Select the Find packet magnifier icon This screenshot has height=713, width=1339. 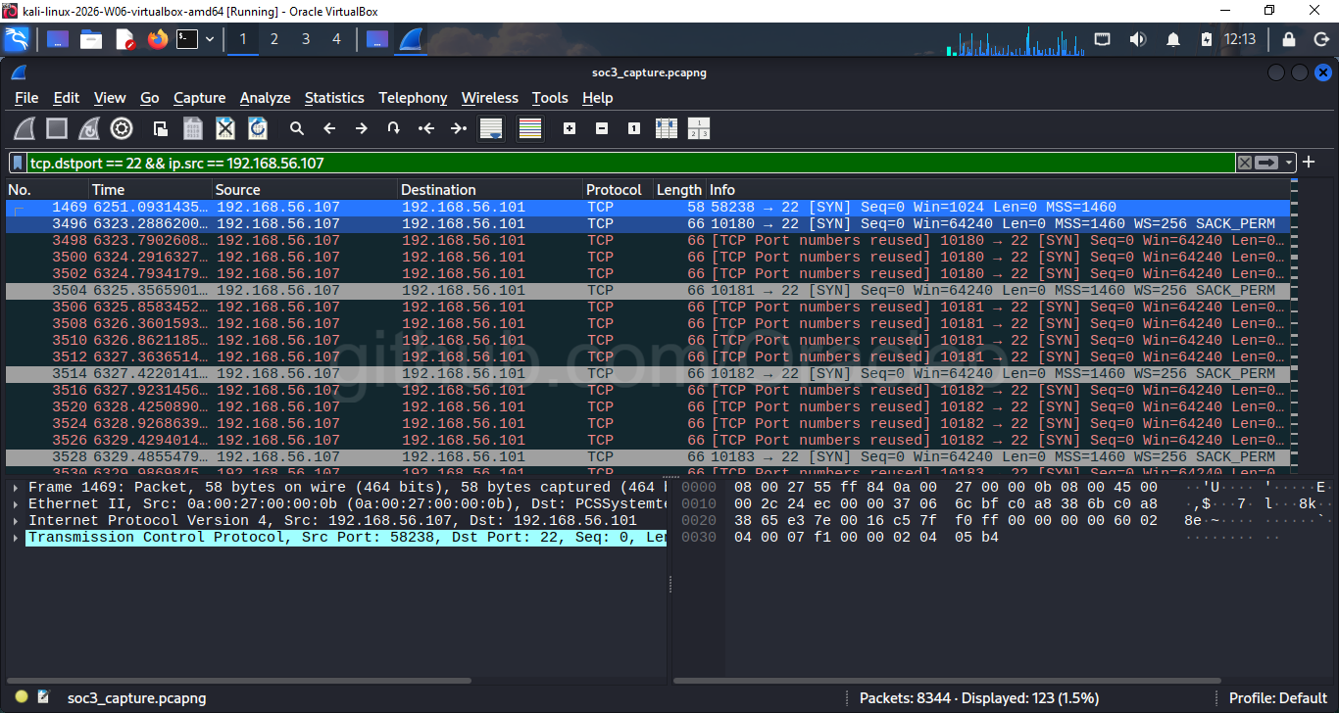(x=296, y=128)
